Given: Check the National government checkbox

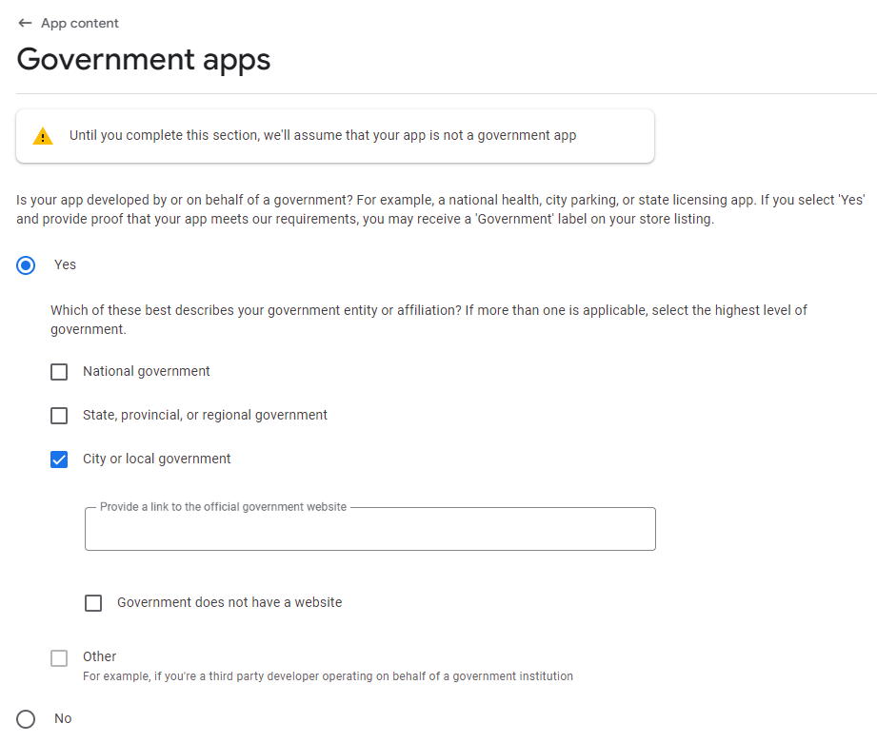Looking at the screenshot, I should 59,372.
